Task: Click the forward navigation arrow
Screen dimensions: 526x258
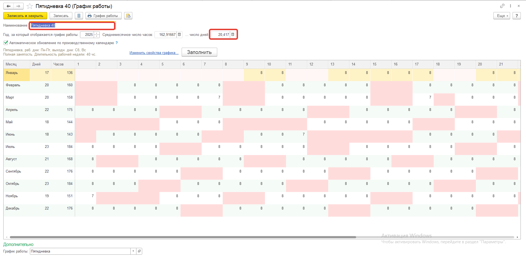Action: click(x=18, y=6)
